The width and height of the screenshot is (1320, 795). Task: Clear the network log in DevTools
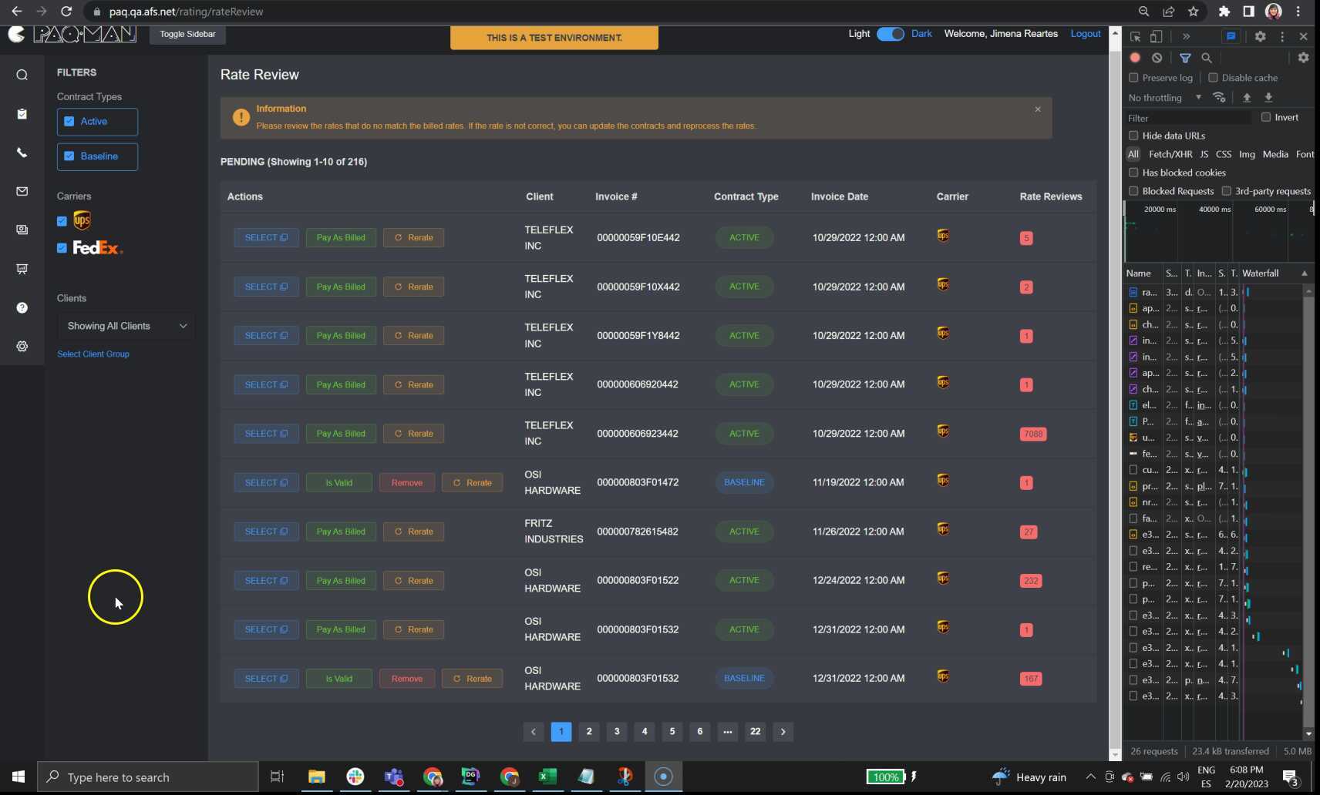pyautogui.click(x=1157, y=58)
